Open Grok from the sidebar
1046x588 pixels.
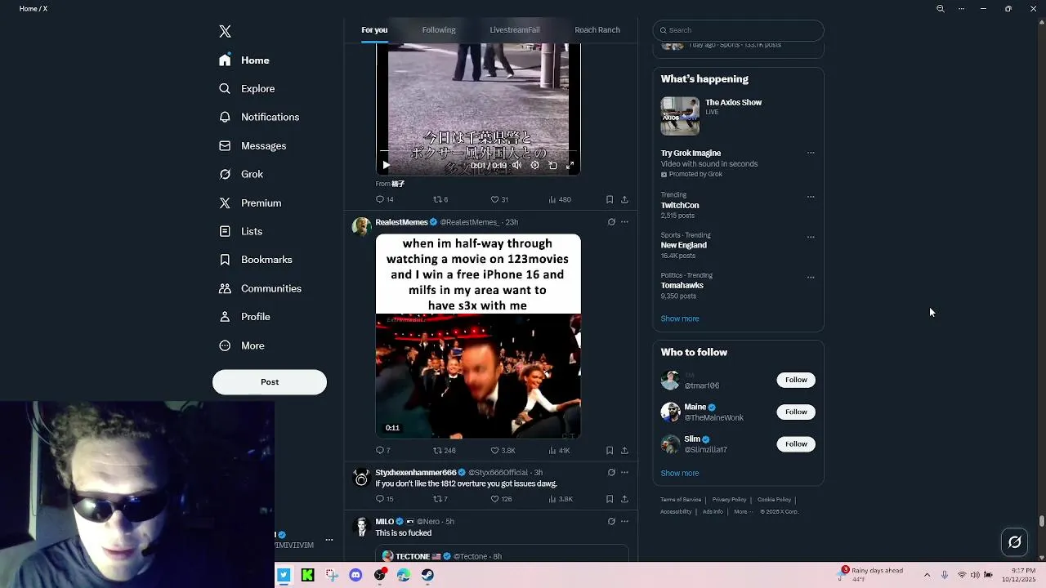pyautogui.click(x=241, y=174)
